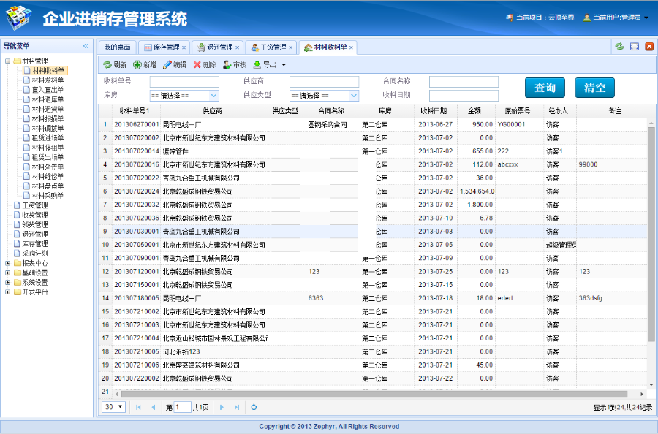This screenshot has width=658, height=434.
Task: Click the 新增 add icon to create a record
Action: [137, 65]
